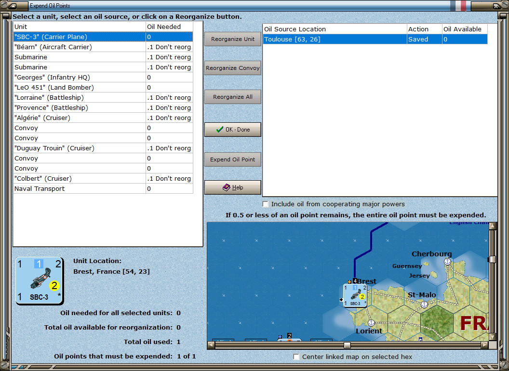Click the green checkmark on OK - Done
Screen dimensions: 509x371
coord(219,130)
